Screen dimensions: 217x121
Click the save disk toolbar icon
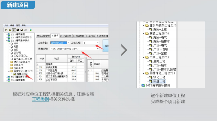click(x=21, y=30)
